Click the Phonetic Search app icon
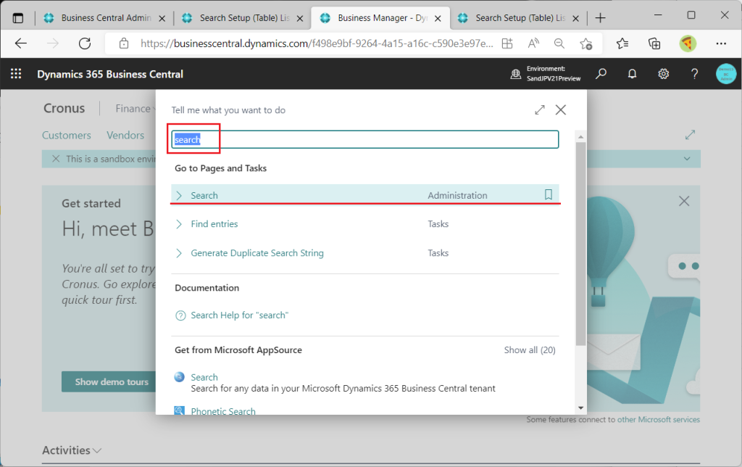 click(x=180, y=410)
